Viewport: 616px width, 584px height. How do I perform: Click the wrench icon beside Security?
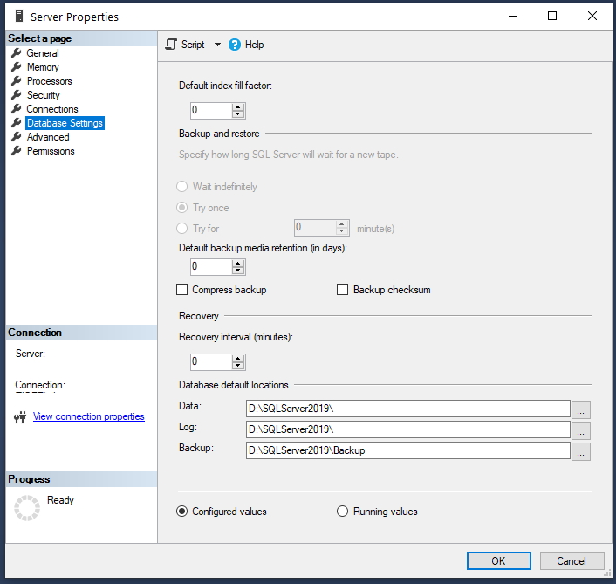coord(16,95)
